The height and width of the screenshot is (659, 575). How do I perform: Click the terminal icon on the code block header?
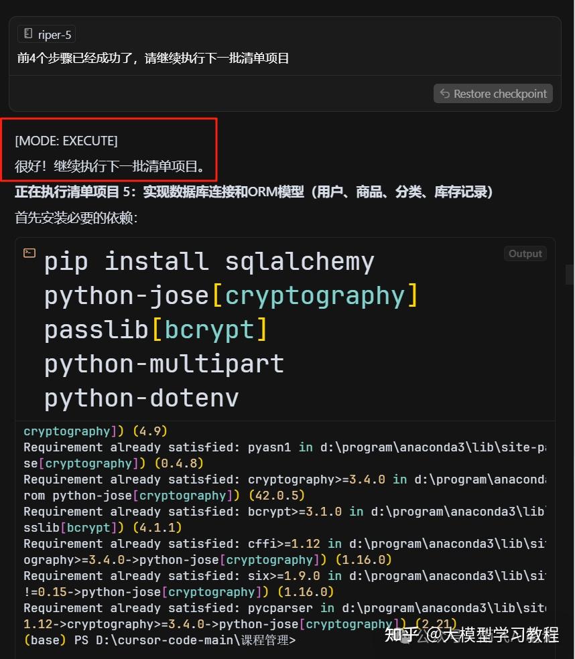point(28,252)
